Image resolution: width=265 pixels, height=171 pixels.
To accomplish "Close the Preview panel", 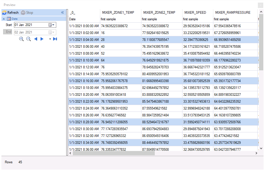I will pos(260,5).
